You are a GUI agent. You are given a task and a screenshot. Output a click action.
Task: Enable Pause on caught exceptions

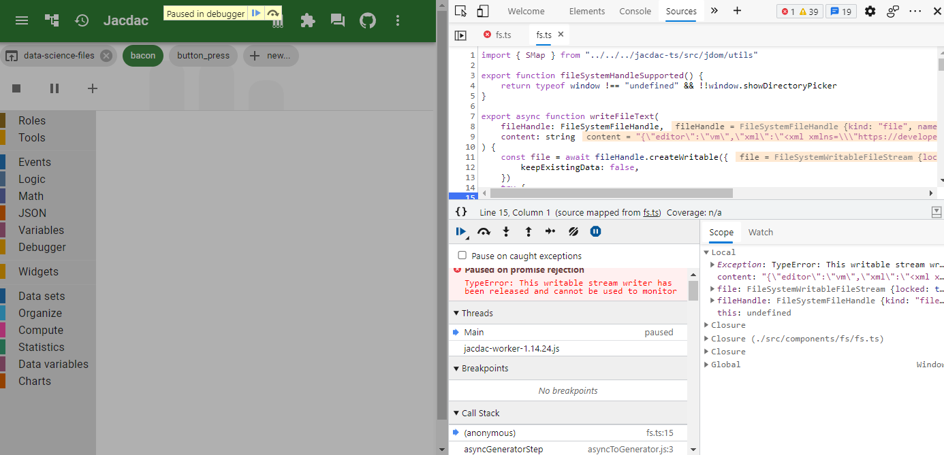[462, 255]
